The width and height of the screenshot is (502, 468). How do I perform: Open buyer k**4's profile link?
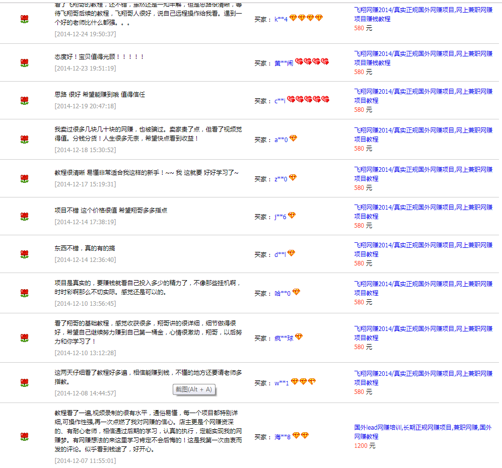pos(281,19)
